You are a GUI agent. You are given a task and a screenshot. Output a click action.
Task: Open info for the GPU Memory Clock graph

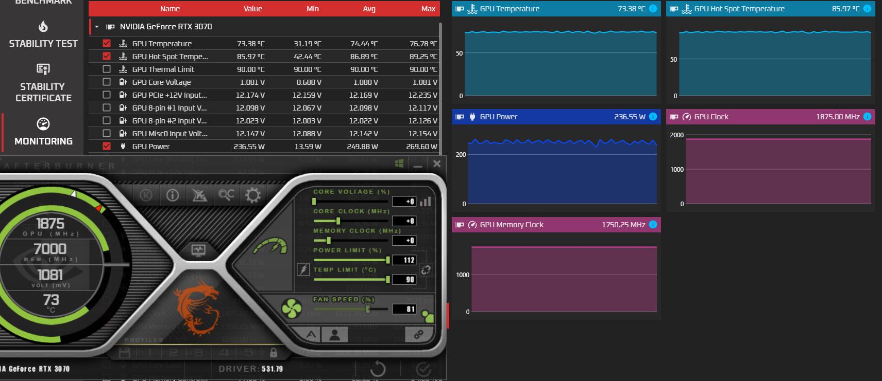pos(653,225)
